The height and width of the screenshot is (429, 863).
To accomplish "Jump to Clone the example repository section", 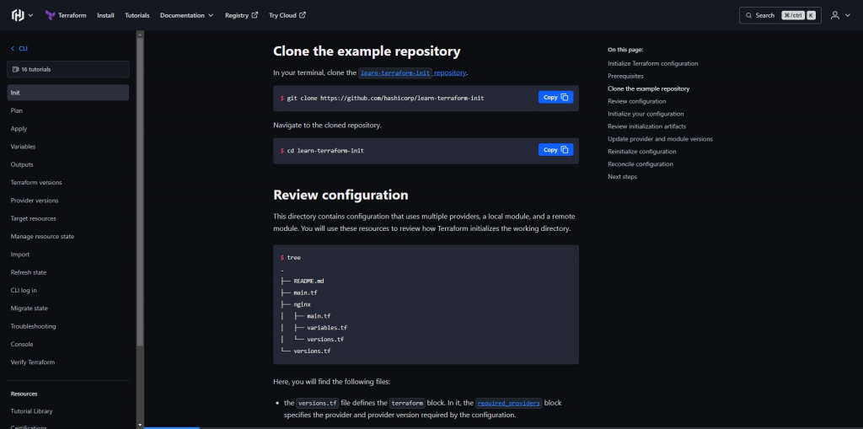I will (x=648, y=88).
